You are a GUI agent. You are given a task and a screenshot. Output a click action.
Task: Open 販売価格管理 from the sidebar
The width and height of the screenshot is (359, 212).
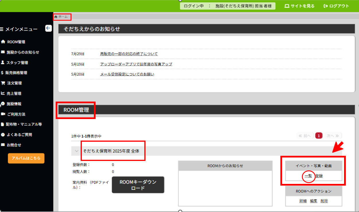16,73
